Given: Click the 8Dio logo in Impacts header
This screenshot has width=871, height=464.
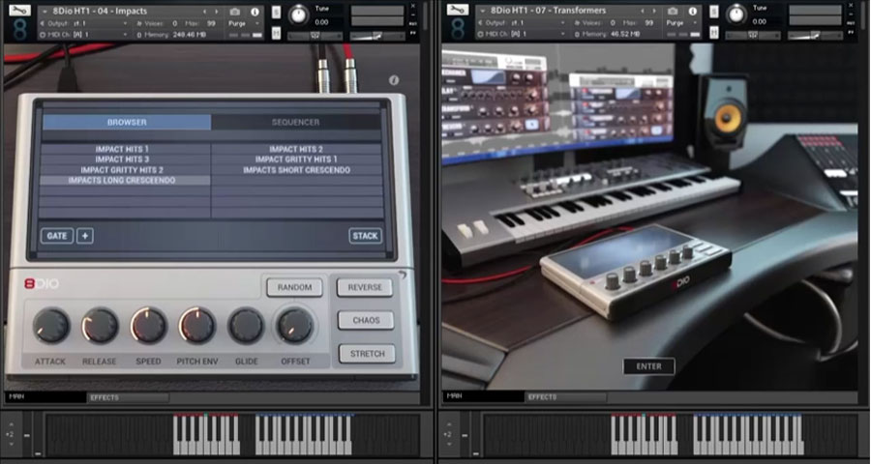Looking at the screenshot, I should (19, 30).
